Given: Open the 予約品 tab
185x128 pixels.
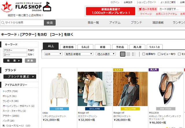Looking at the screenshot, I should coord(120,47).
